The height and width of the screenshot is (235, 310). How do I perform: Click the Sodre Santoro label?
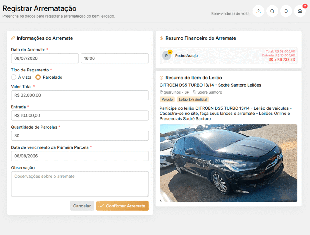[209, 92]
